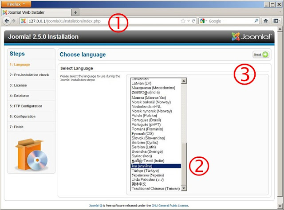This screenshot has width=284, height=210.
Task: Select Tamil (India) language
Action: coord(156,161)
